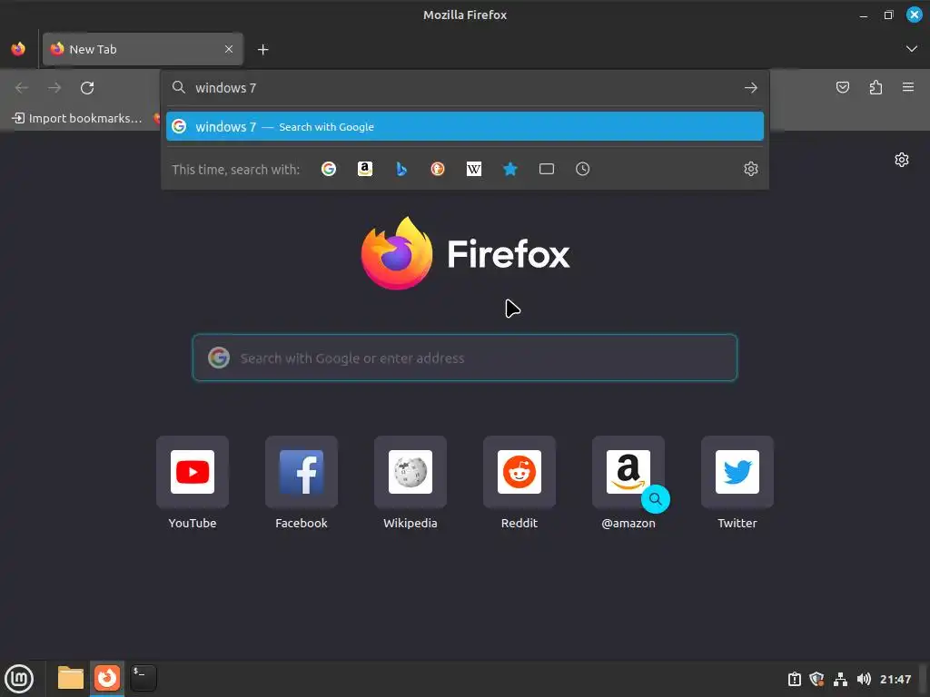930x697 pixels.
Task: Click Import bookmarks in bookmarks toolbar
Action: pyautogui.click(x=77, y=118)
